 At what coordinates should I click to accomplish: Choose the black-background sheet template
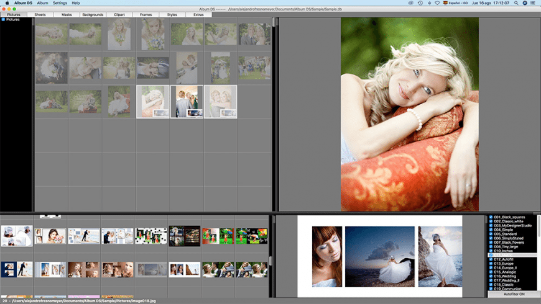pyautogui.click(x=184, y=236)
